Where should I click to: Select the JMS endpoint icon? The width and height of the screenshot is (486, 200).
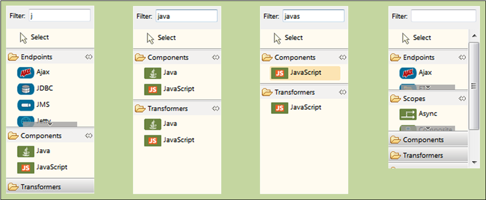(x=26, y=105)
